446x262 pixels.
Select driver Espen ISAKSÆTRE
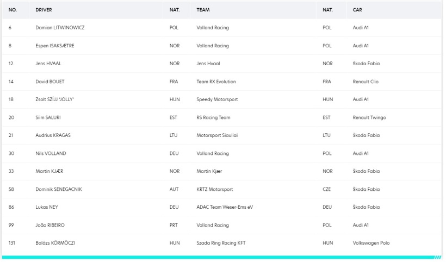click(54, 46)
